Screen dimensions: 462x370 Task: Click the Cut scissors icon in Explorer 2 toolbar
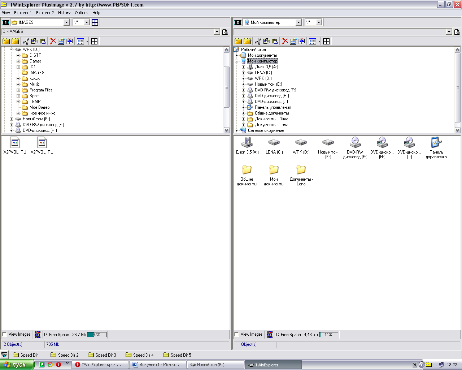(258, 41)
